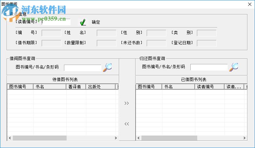Click horizontal scrollbar thumb in 已借图书列表
255x148 pixels.
tap(169, 138)
